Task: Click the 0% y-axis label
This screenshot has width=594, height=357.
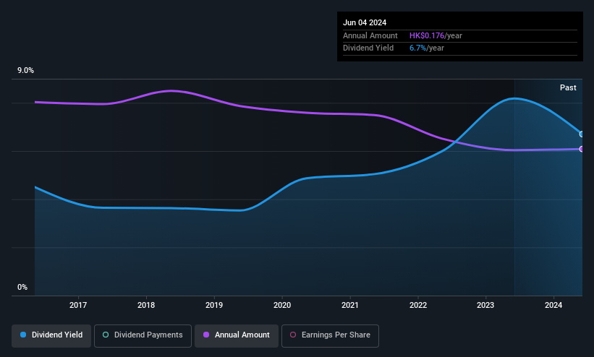Action: pyautogui.click(x=22, y=288)
